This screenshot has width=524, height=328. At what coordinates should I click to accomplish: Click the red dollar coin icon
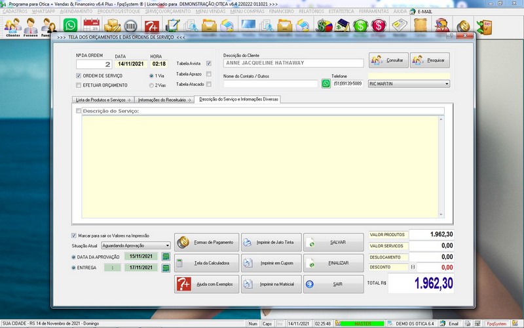pos(379,26)
